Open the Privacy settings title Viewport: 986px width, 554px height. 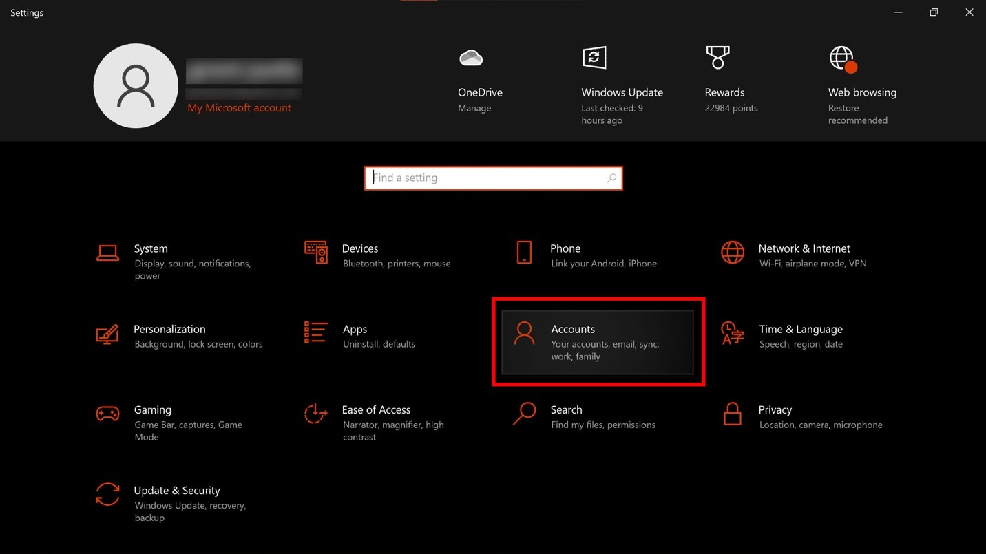(x=775, y=409)
